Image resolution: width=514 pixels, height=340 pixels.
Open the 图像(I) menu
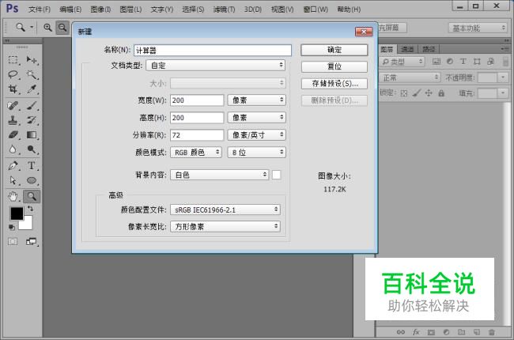(x=100, y=9)
